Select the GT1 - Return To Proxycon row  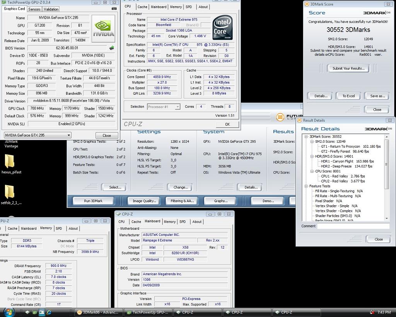click(x=350, y=147)
